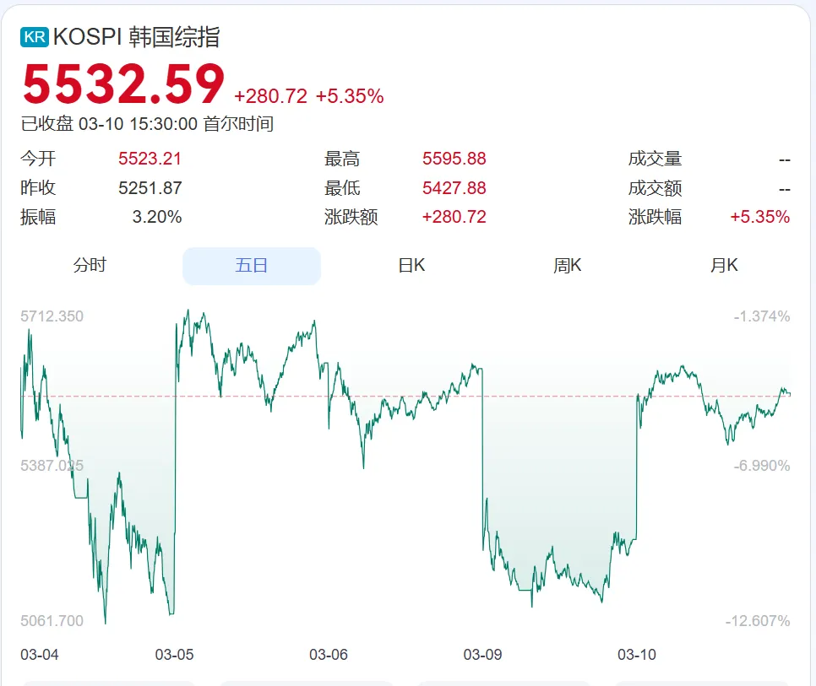The width and height of the screenshot is (816, 686).
Task: Click the 今开 value 5523.21
Action: (x=150, y=159)
